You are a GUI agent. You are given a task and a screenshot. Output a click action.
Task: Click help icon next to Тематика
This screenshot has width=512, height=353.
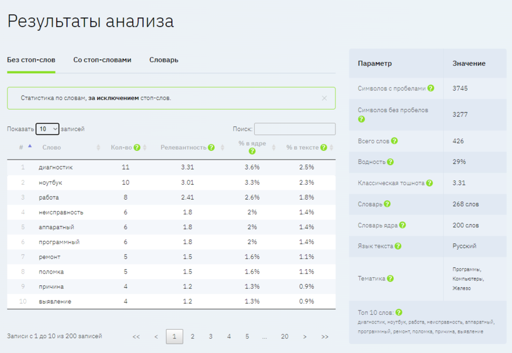pyautogui.click(x=391, y=278)
